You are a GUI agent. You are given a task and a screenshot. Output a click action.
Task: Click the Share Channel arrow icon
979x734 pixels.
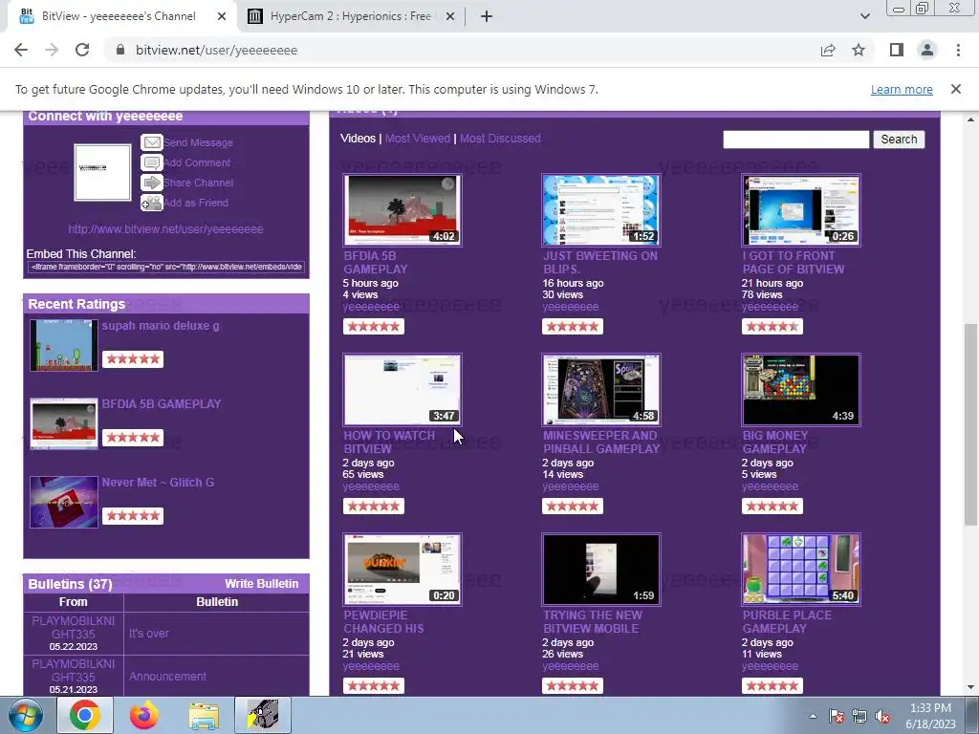pos(152,183)
